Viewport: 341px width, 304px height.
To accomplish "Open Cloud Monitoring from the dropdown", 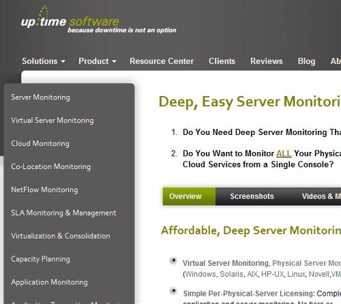I will click(x=40, y=144).
